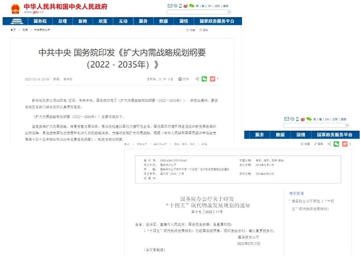This screenshot has height=260, width=361.
Task: Switch text to traditional Chinese via 繁 toggle
Action: (x=203, y=6)
